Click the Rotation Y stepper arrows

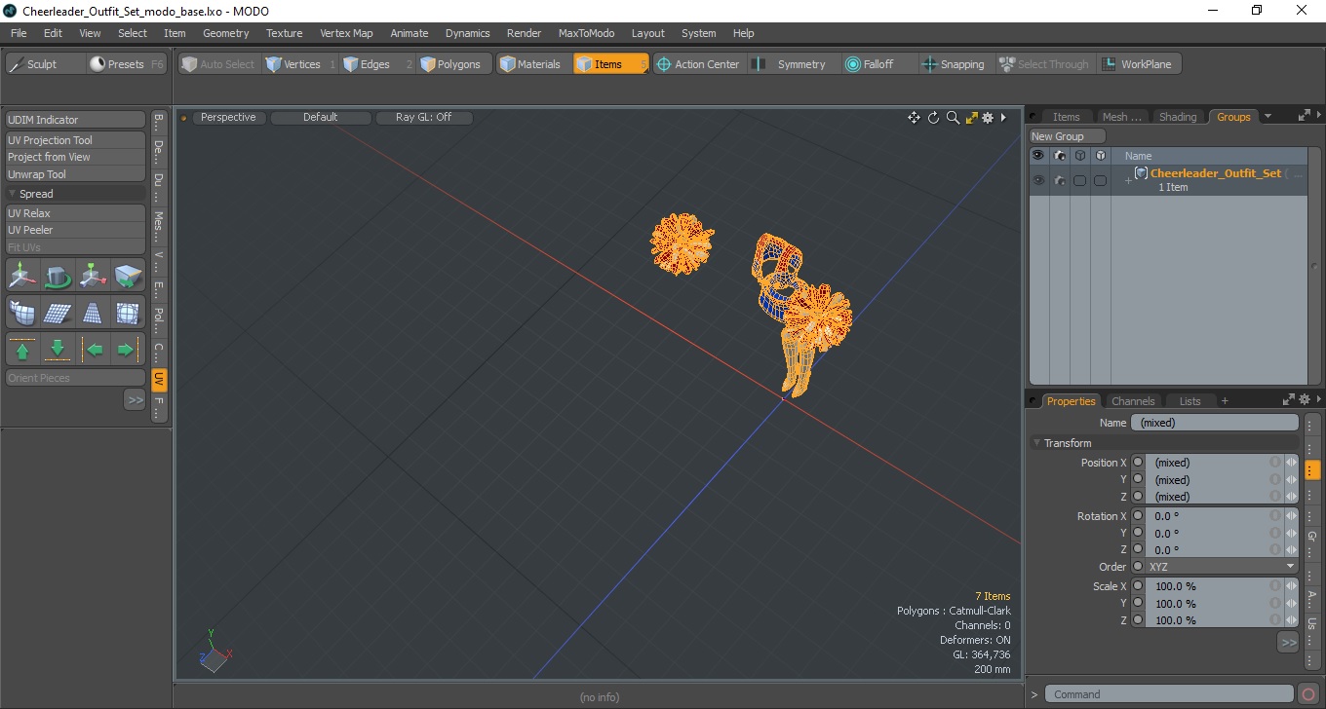click(1291, 533)
